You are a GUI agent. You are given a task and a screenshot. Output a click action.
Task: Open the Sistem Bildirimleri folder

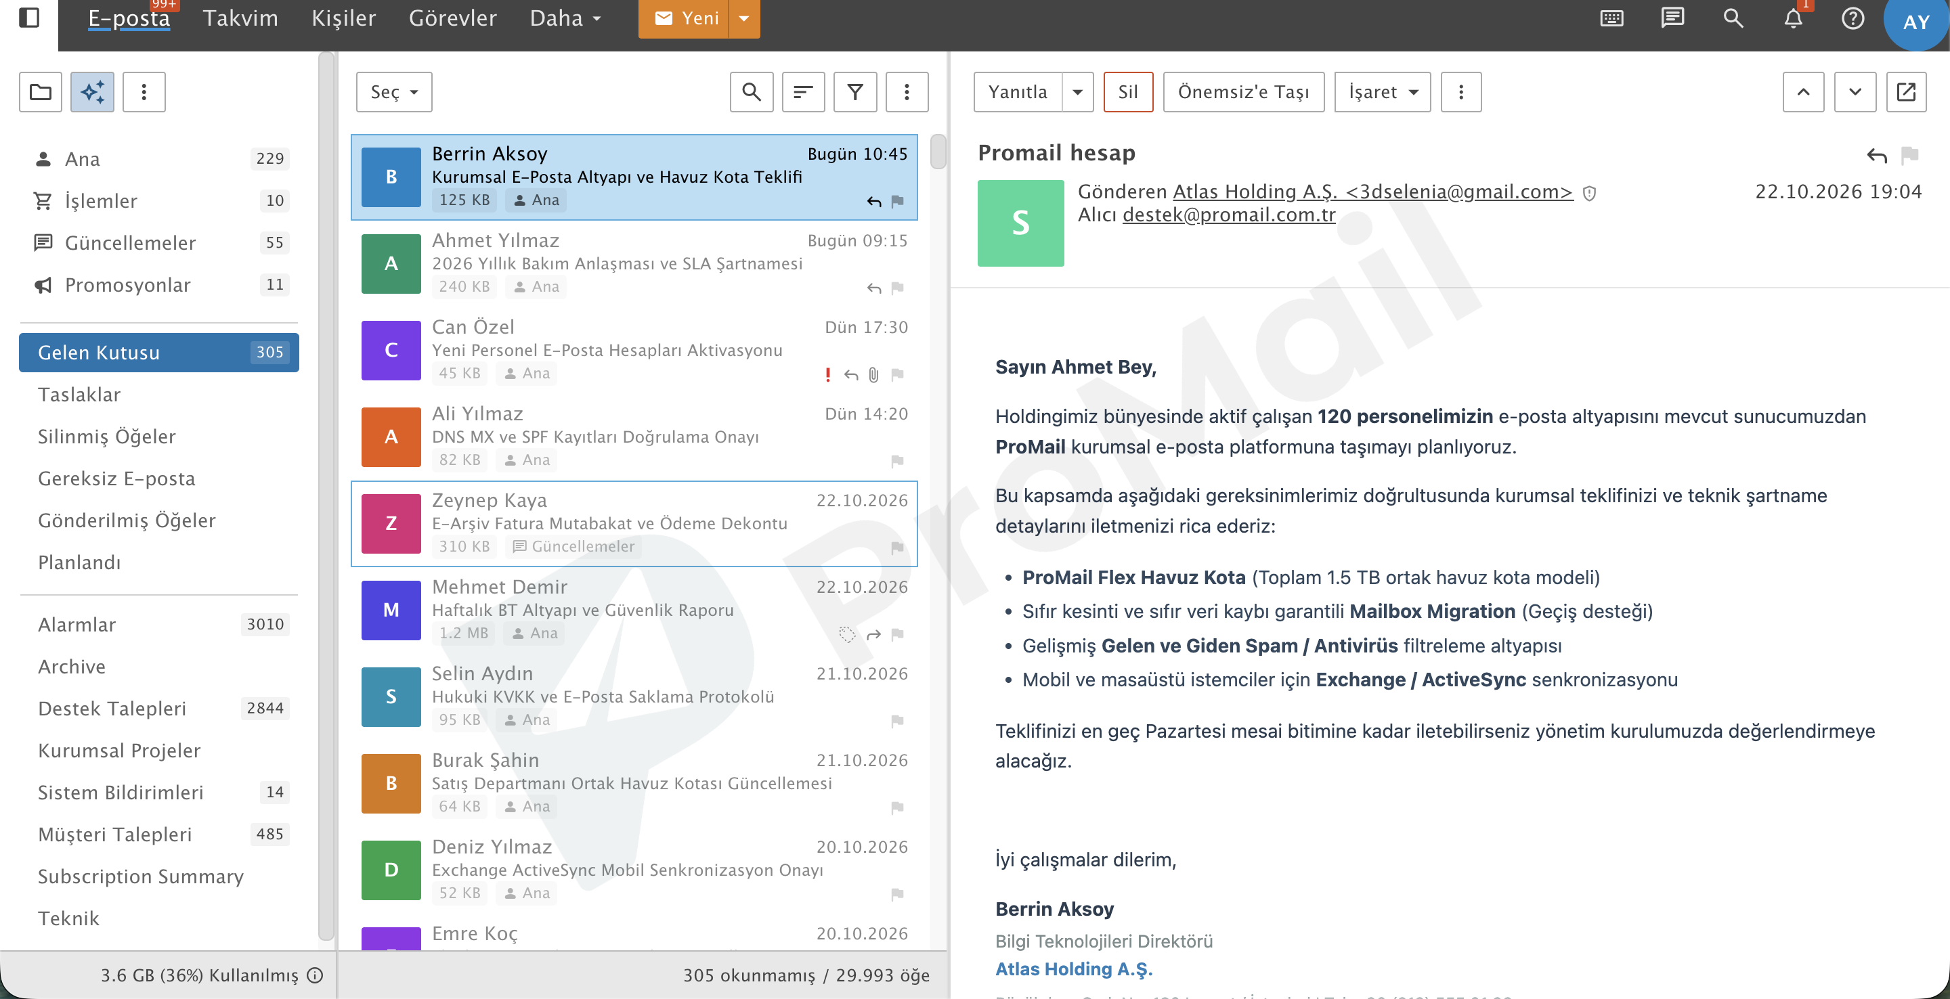pos(159,793)
